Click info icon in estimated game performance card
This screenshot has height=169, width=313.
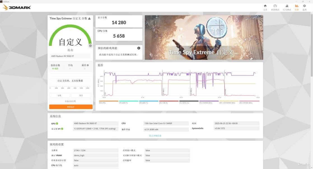click(139, 48)
